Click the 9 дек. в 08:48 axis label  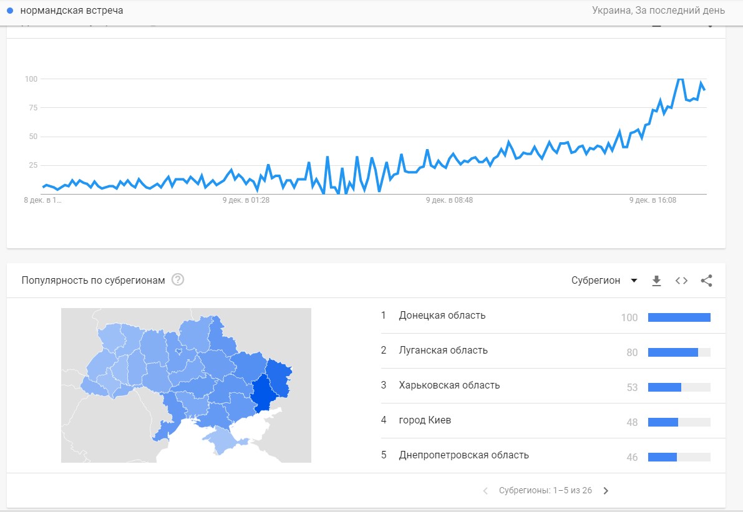449,201
